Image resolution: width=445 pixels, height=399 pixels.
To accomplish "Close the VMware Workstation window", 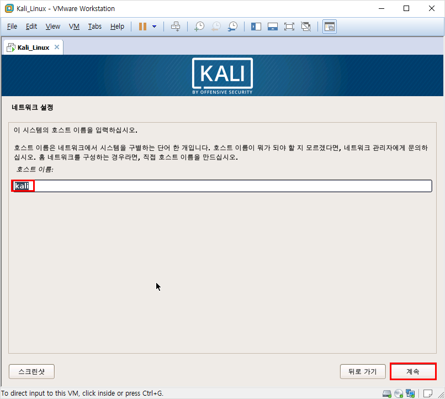I will 432,8.
